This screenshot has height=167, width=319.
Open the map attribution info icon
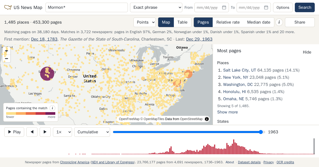pyautogui.click(x=207, y=119)
